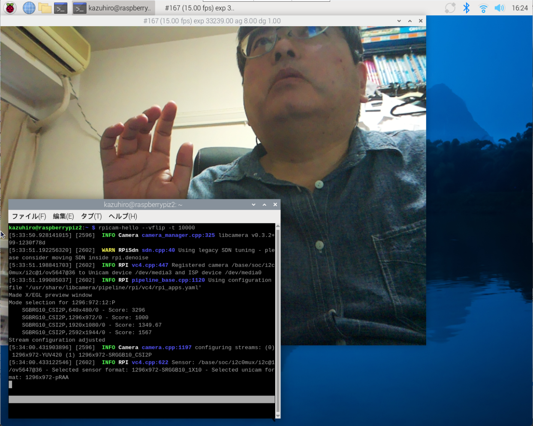The image size is (533, 426).
Task: Open the タブ(T) menu
Action: coord(91,216)
